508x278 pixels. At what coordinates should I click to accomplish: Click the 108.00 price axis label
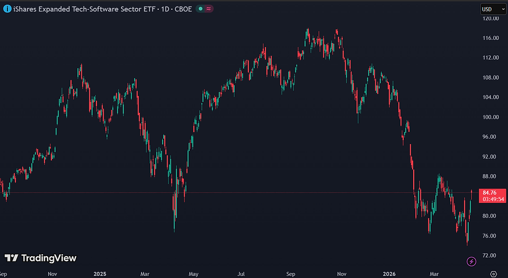491,78
